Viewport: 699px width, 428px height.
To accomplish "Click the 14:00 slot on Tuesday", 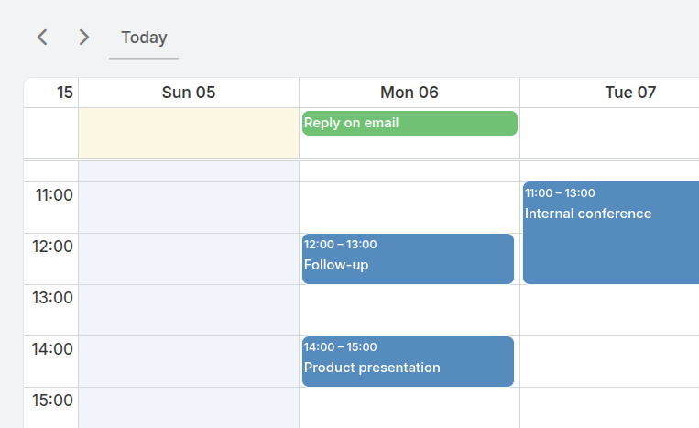I will click(609, 361).
